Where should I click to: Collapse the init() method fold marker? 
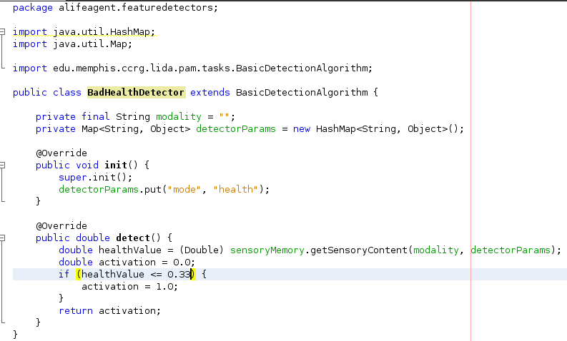(x=2, y=166)
